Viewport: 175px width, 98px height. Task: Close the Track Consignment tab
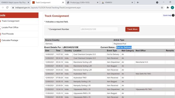pyautogui.click(x=63, y=2)
